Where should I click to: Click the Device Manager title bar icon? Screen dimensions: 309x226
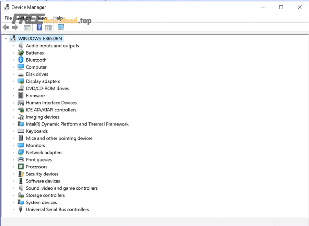click(x=7, y=7)
